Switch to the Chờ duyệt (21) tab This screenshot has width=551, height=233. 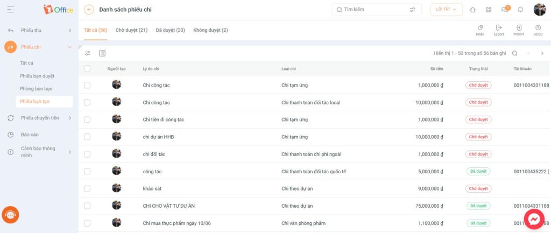(x=131, y=30)
